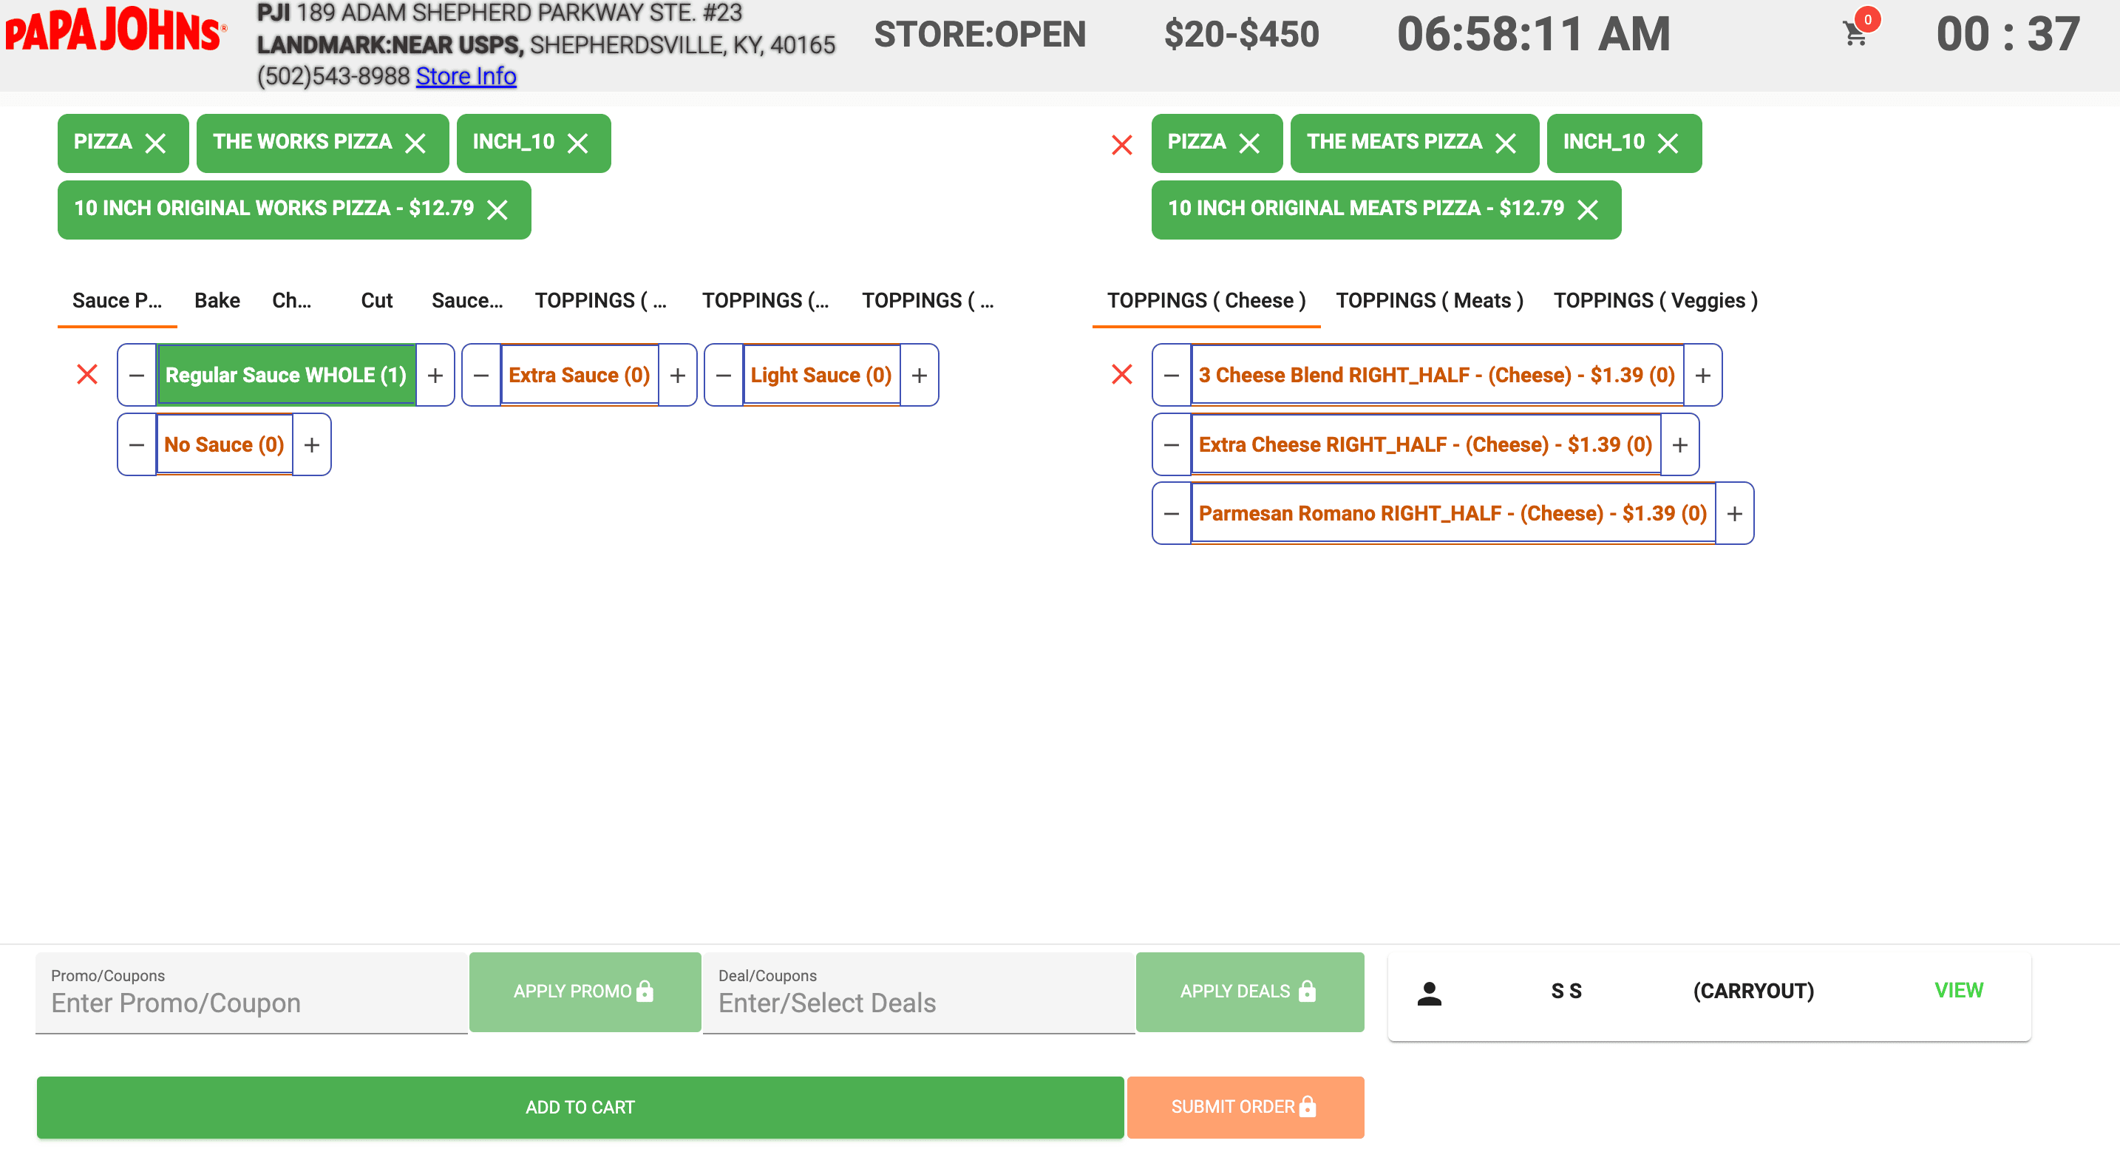Image resolution: width=2120 pixels, height=1149 pixels.
Task: Select No Sauce option
Action: coord(225,445)
